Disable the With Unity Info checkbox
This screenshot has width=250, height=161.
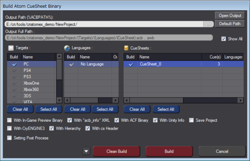tap(156, 120)
